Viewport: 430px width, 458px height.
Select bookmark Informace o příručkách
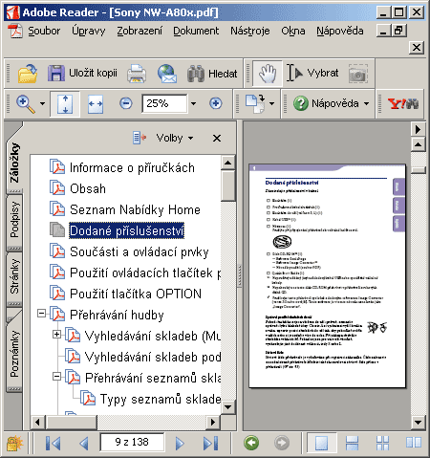pyautogui.click(x=132, y=167)
